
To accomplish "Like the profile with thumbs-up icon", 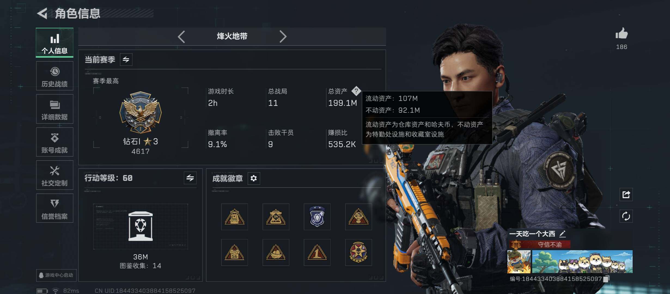I will coord(622,34).
